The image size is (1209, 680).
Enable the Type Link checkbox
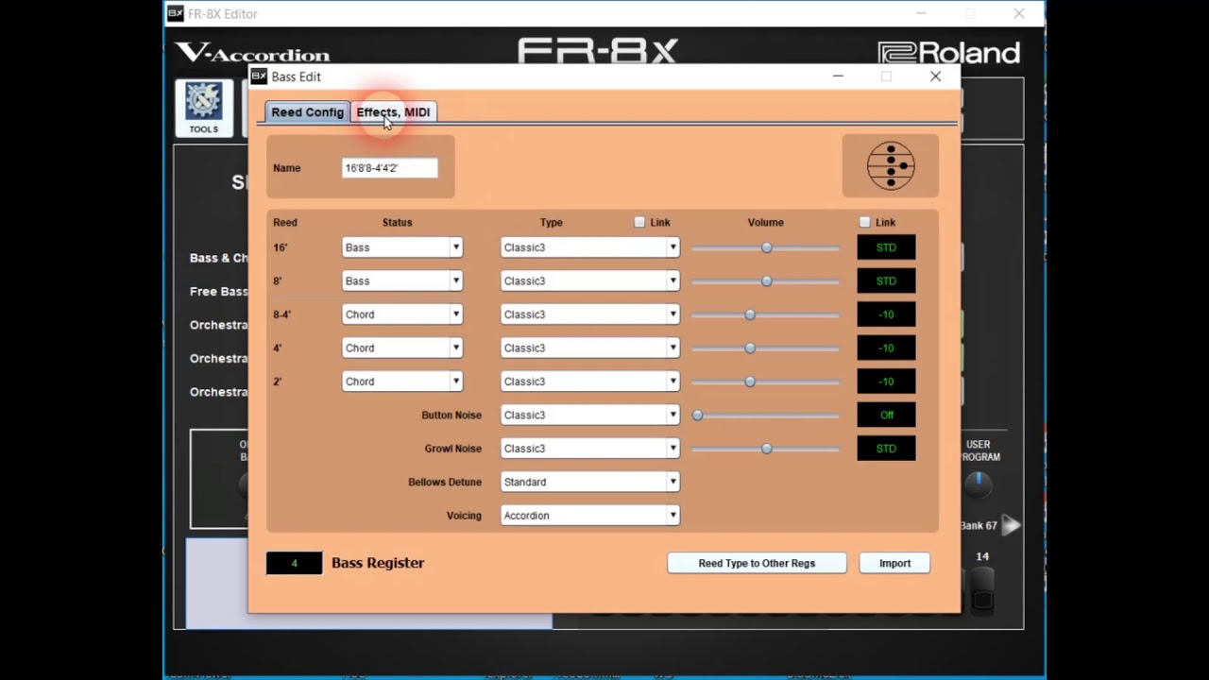click(639, 222)
